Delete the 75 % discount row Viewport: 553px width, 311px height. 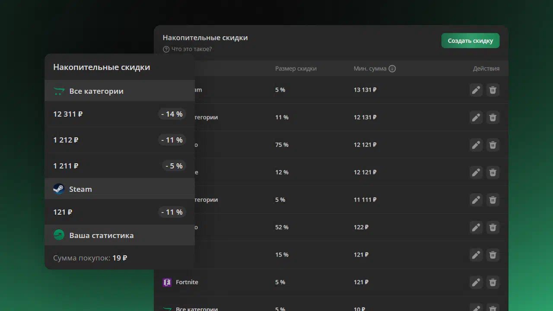493,145
